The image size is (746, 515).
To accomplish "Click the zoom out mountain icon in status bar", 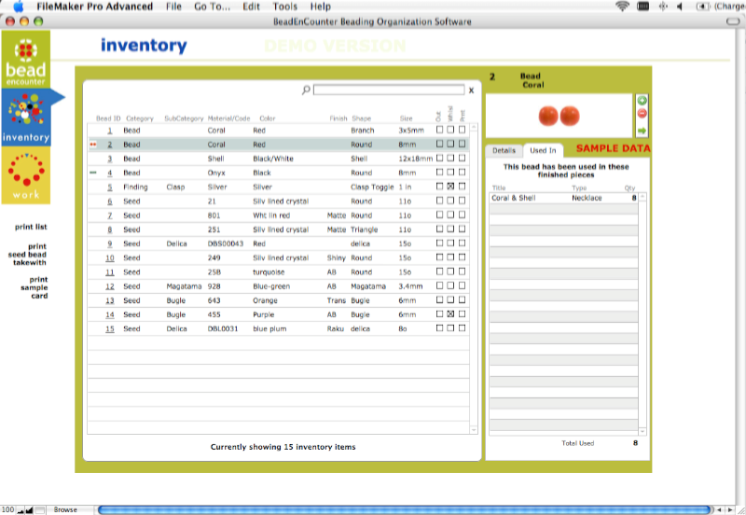I will point(20,510).
